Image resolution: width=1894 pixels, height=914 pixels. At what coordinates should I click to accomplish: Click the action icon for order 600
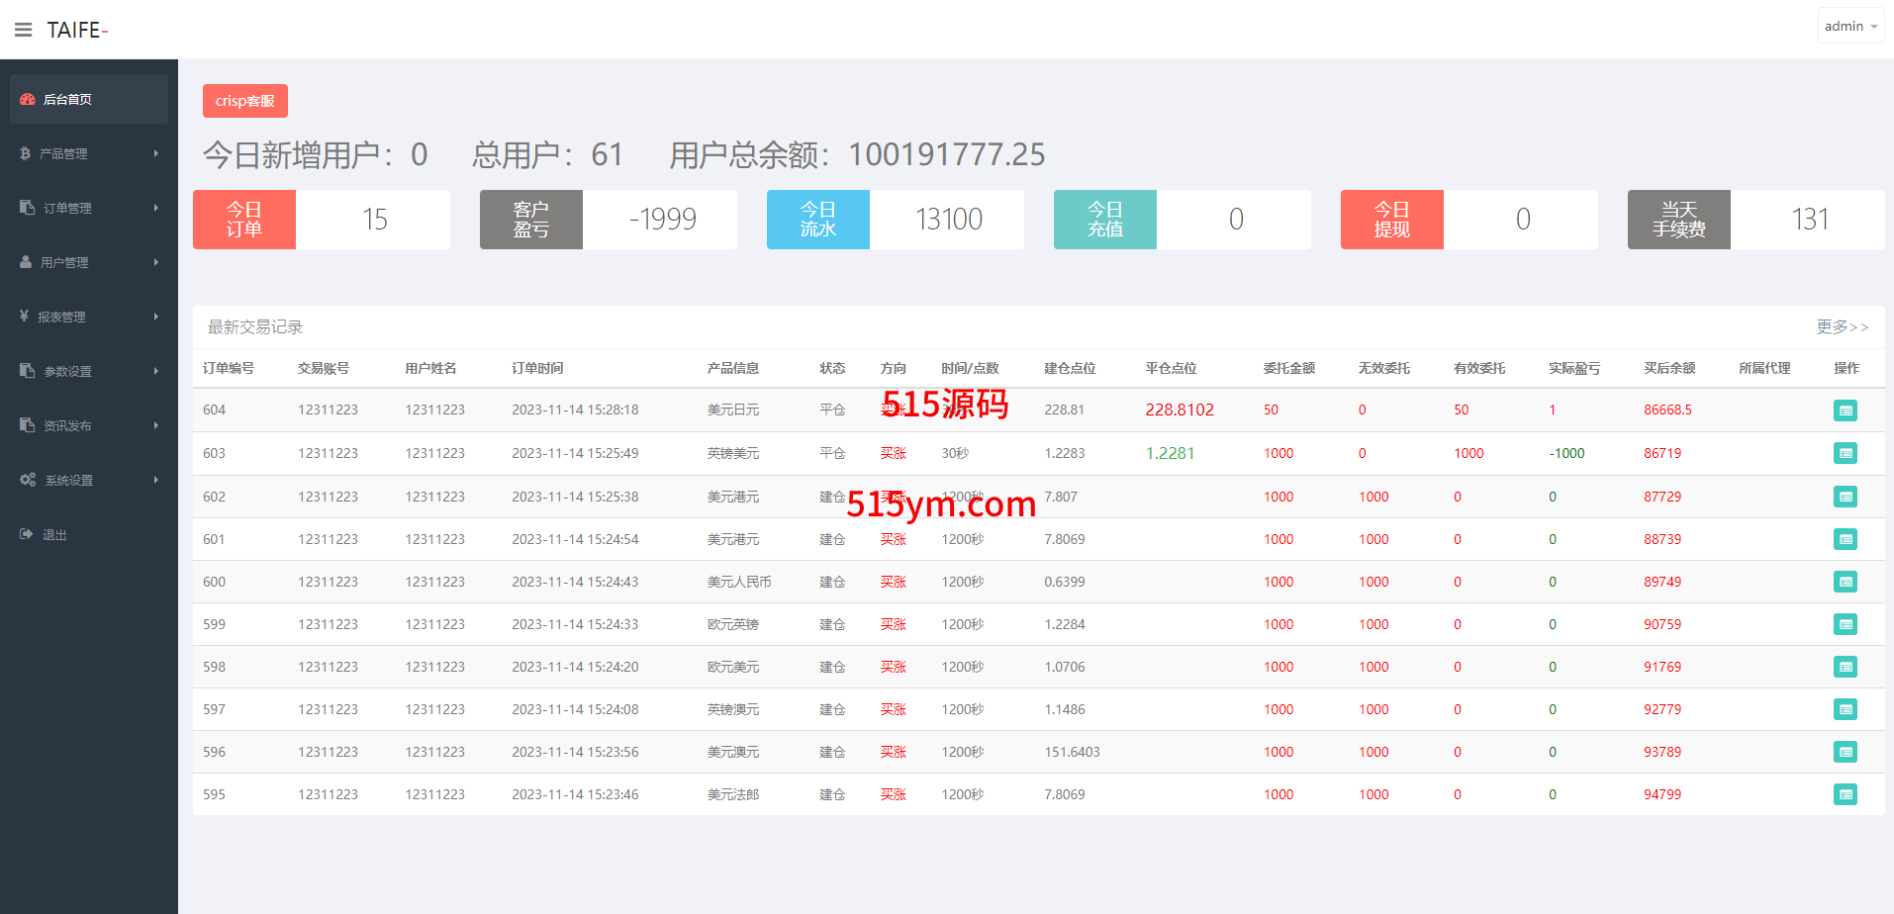tap(1845, 582)
